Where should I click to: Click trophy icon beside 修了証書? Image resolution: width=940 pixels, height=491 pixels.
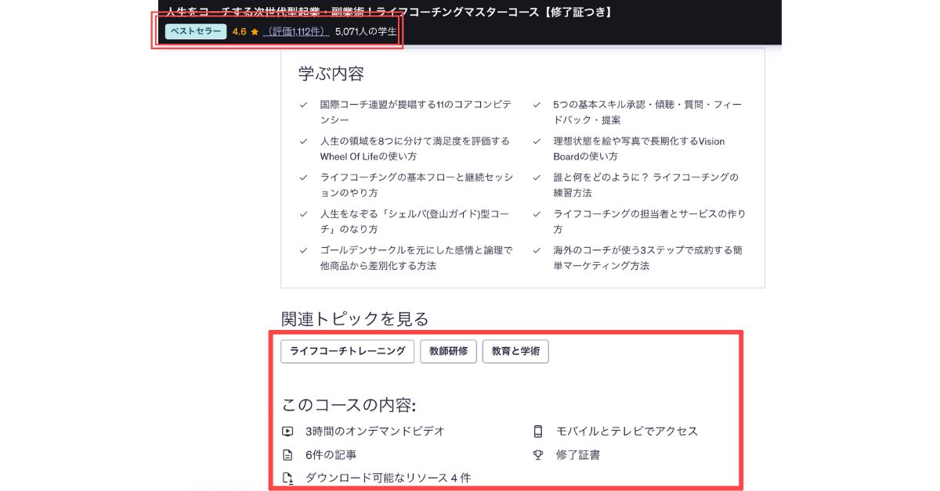tap(538, 454)
